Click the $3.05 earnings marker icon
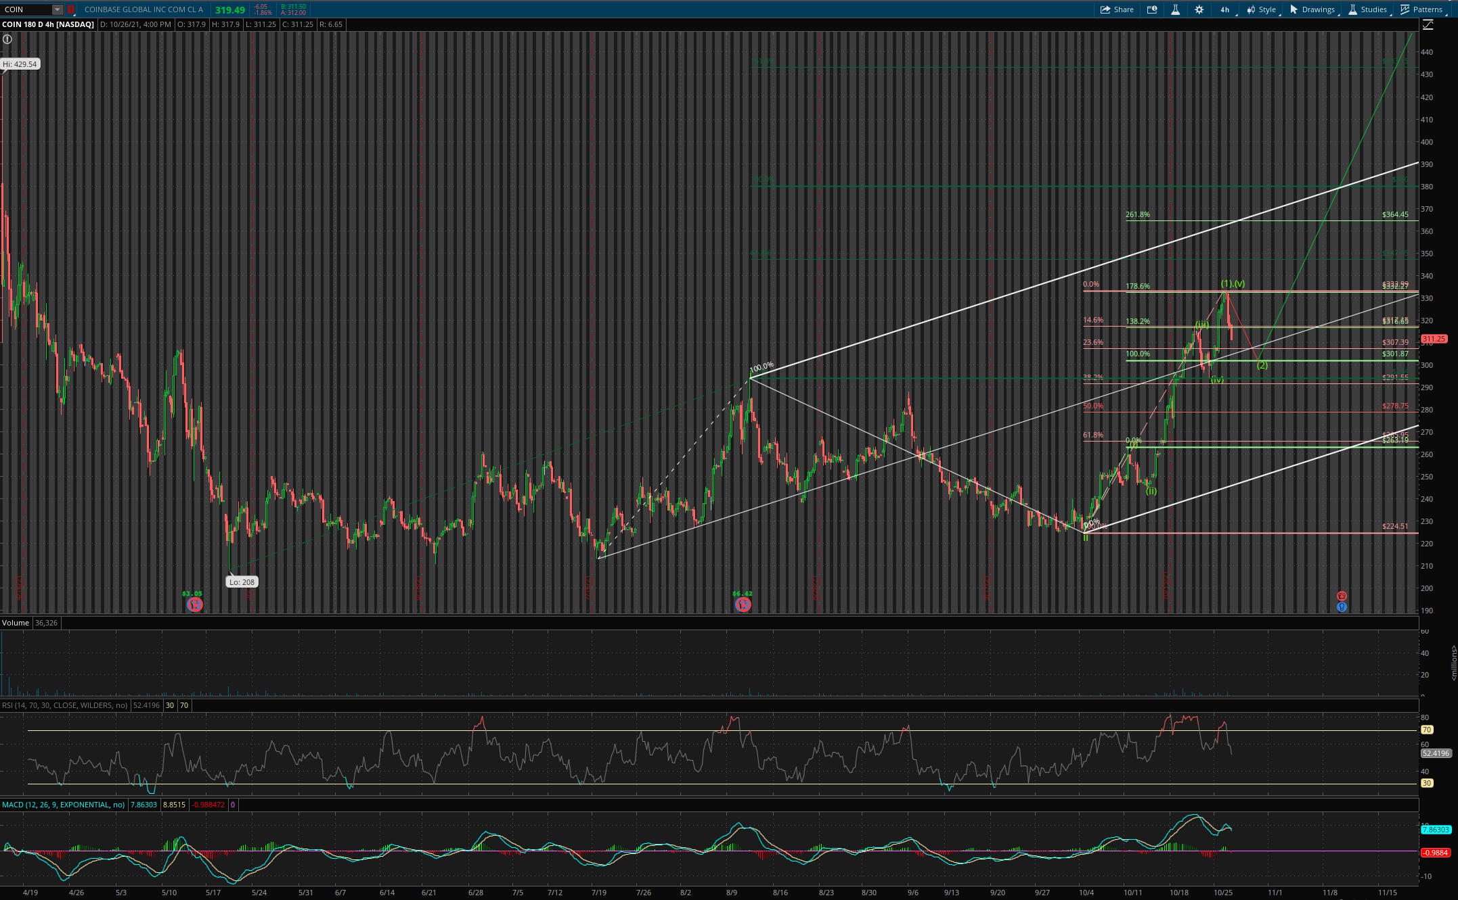Viewport: 1458px width, 900px height. 194,605
